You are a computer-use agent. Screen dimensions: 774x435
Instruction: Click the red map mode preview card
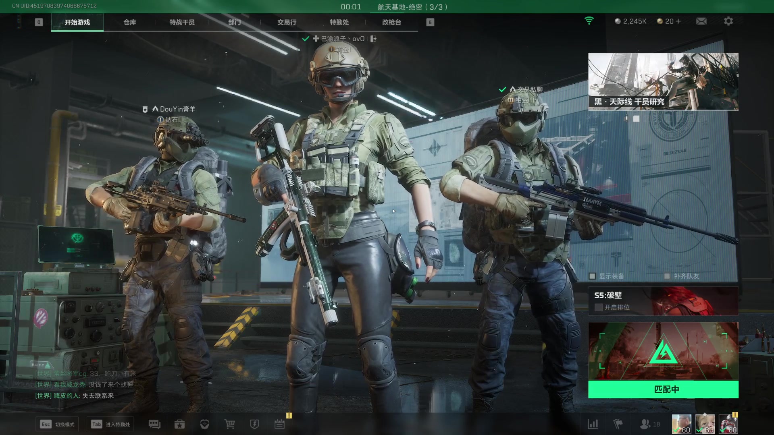(x=663, y=351)
